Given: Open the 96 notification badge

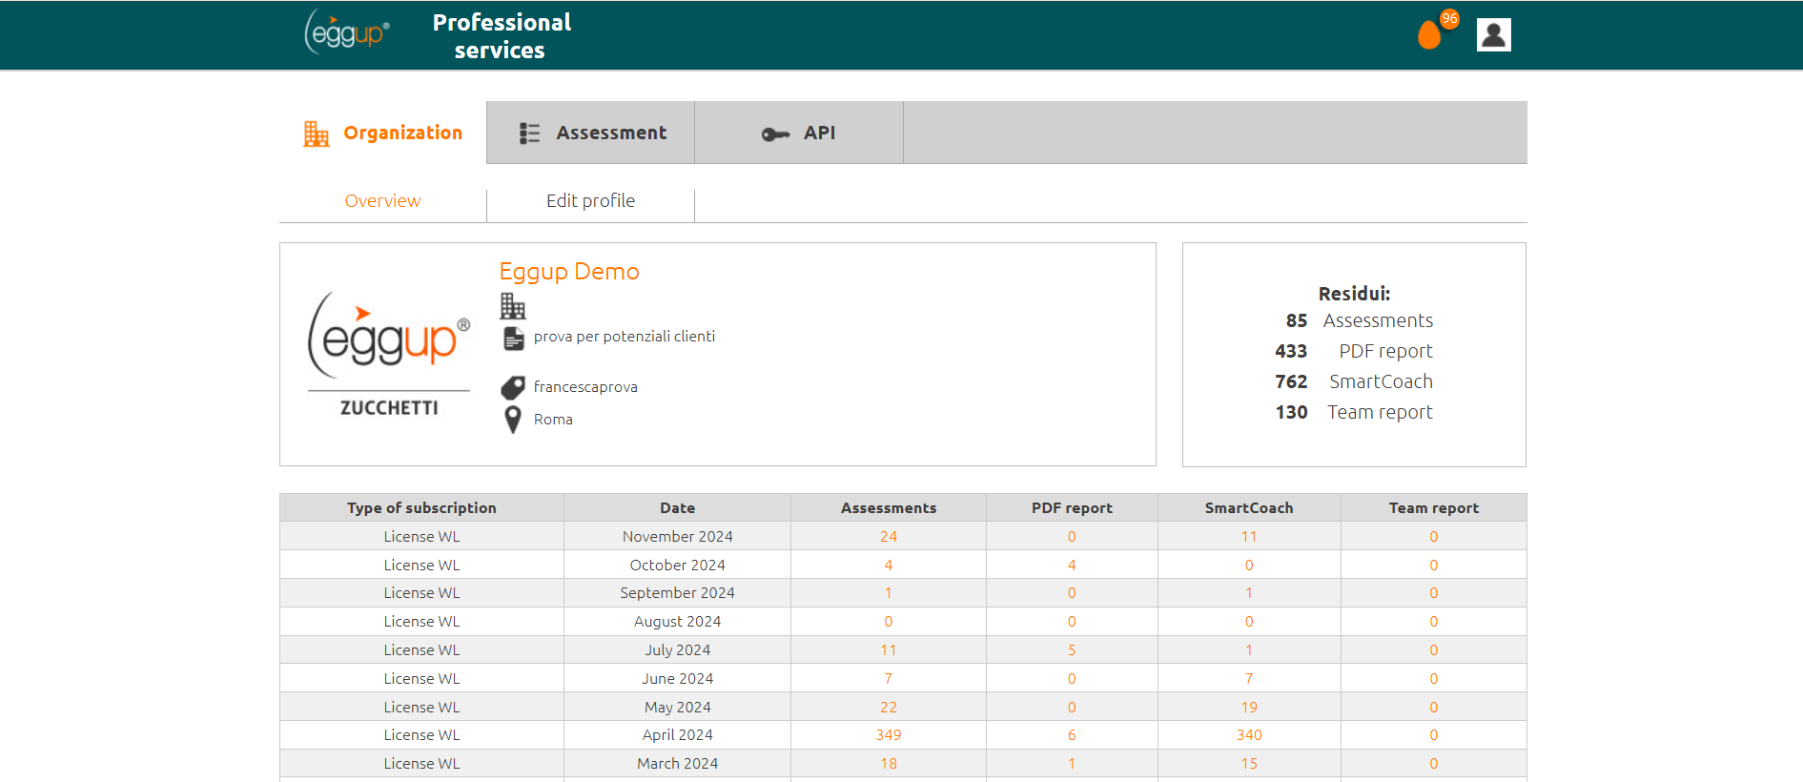Looking at the screenshot, I should (x=1449, y=18).
